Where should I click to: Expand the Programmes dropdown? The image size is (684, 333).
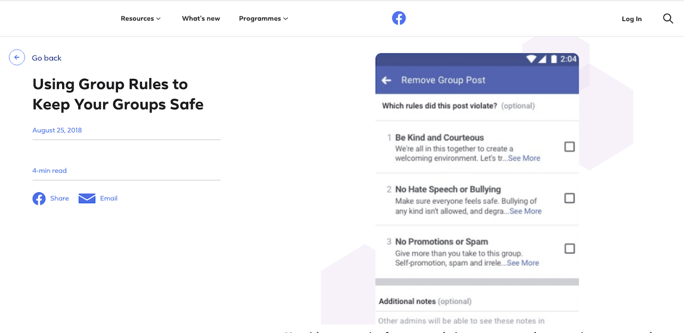pos(263,18)
